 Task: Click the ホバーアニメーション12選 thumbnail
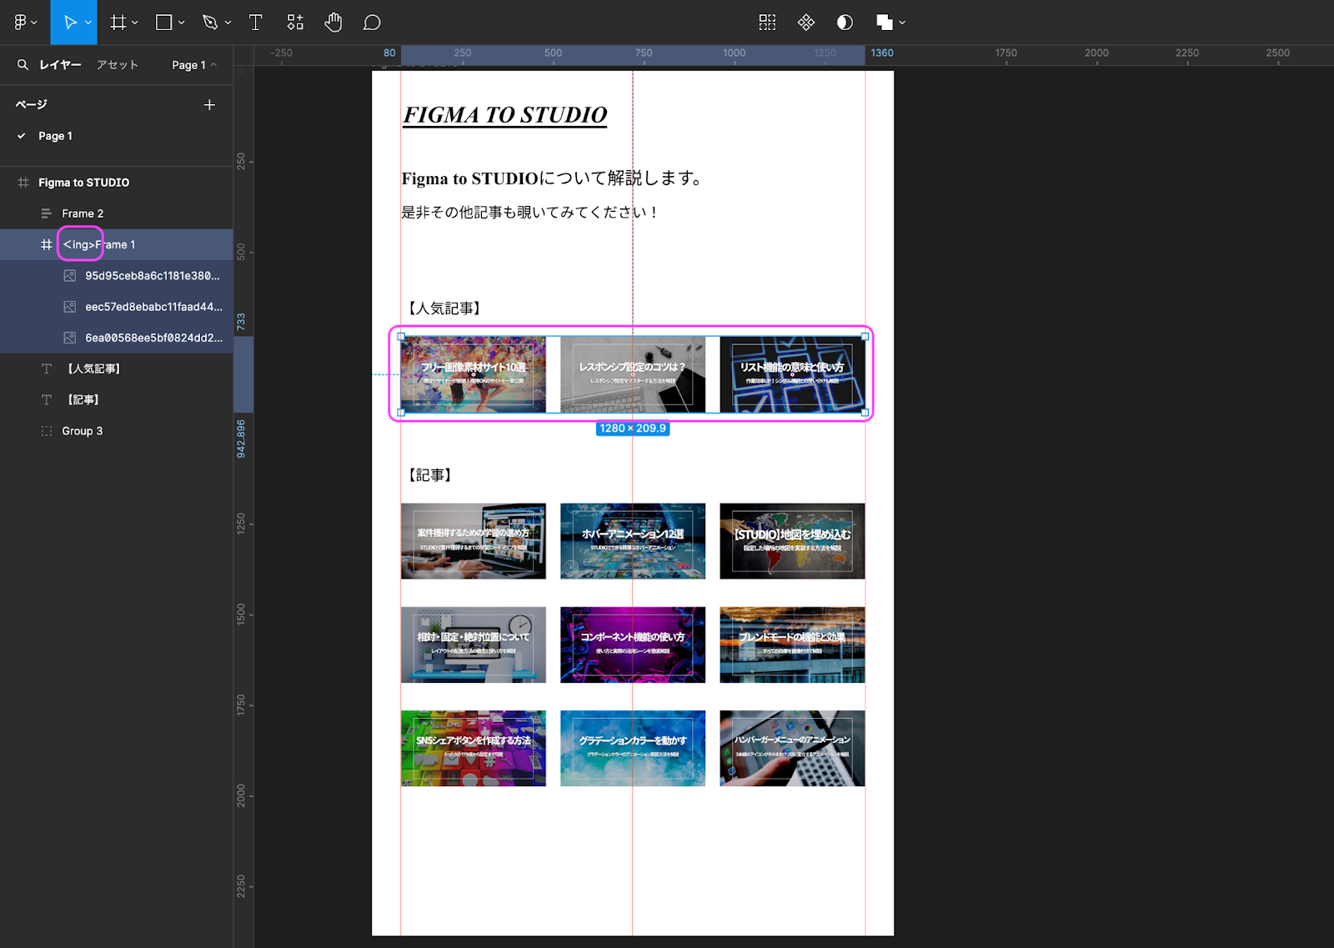click(633, 541)
